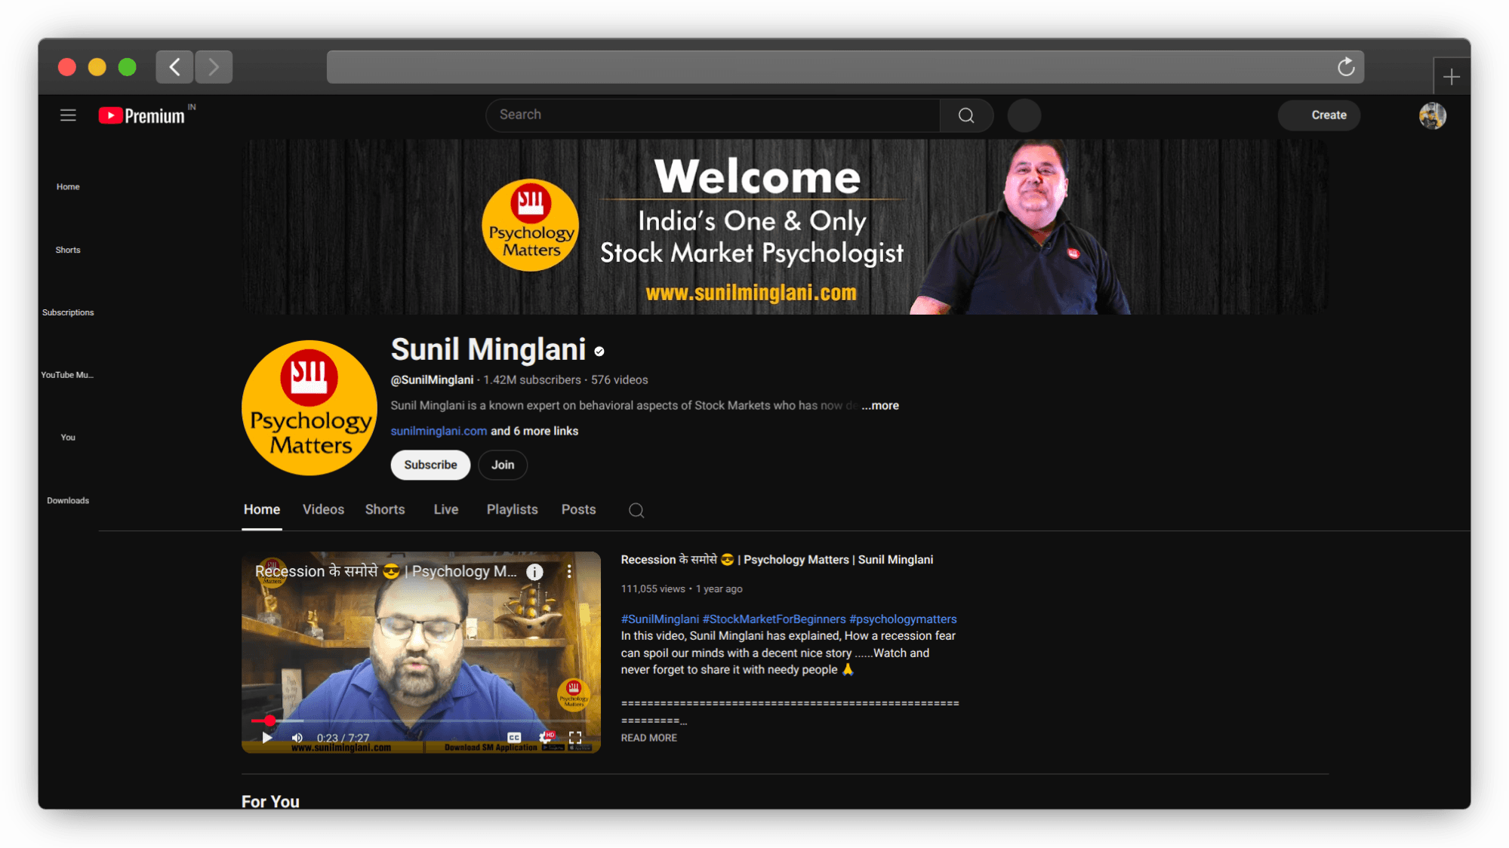Click the Join membership button
The height and width of the screenshot is (848, 1509).
coord(503,465)
